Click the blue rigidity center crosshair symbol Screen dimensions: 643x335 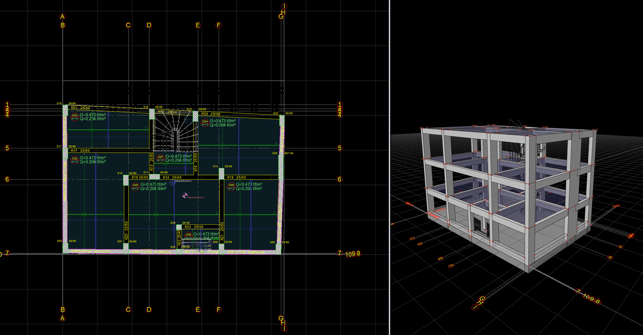point(172,183)
